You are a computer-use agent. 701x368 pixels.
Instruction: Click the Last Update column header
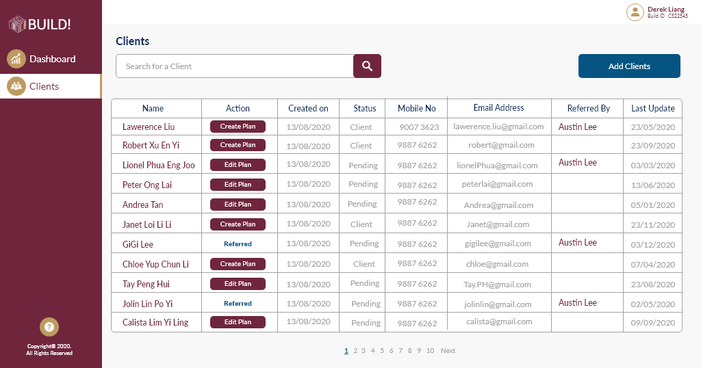coord(652,108)
